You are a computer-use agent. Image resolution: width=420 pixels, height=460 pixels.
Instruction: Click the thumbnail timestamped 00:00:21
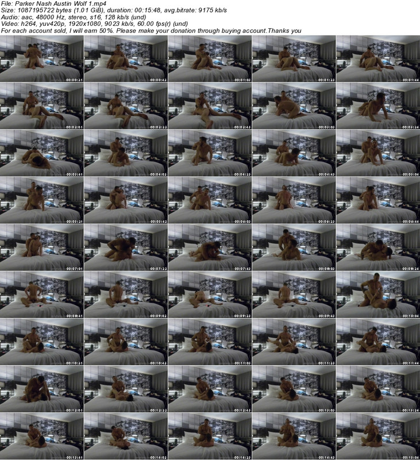point(42,59)
